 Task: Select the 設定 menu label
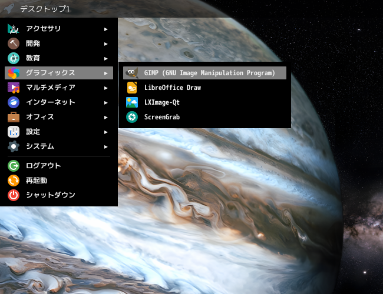(x=33, y=132)
